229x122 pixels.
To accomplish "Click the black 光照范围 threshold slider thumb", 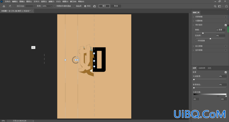I will pyautogui.click(x=218, y=96).
